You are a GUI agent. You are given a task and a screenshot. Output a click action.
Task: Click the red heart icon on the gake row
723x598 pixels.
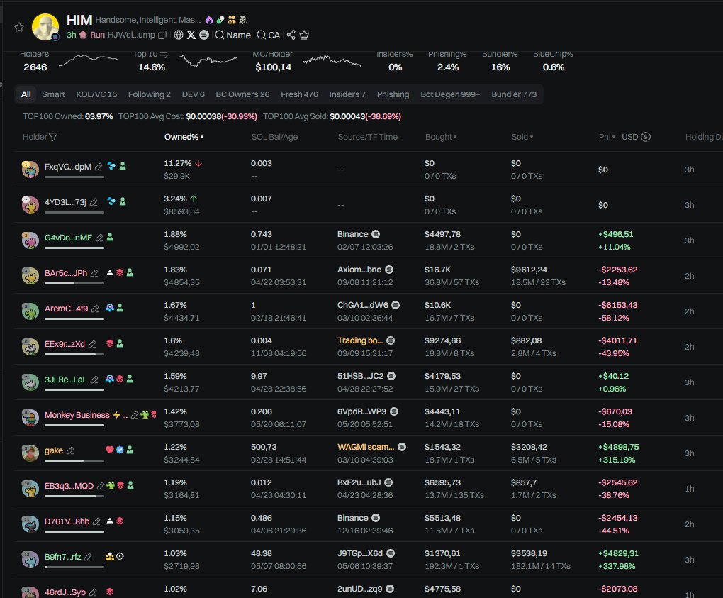tap(110, 450)
